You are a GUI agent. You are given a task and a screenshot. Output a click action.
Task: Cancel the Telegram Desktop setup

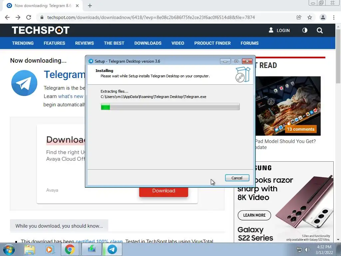[237, 178]
